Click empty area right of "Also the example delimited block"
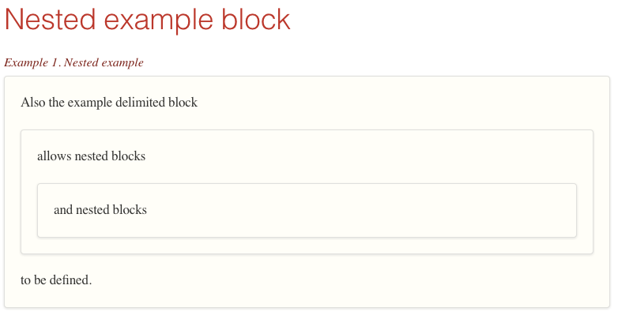The height and width of the screenshot is (319, 618). 395,103
